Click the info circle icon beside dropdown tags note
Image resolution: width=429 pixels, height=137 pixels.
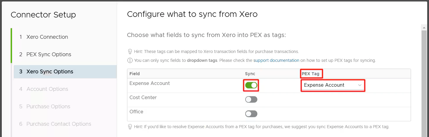coord(130,60)
